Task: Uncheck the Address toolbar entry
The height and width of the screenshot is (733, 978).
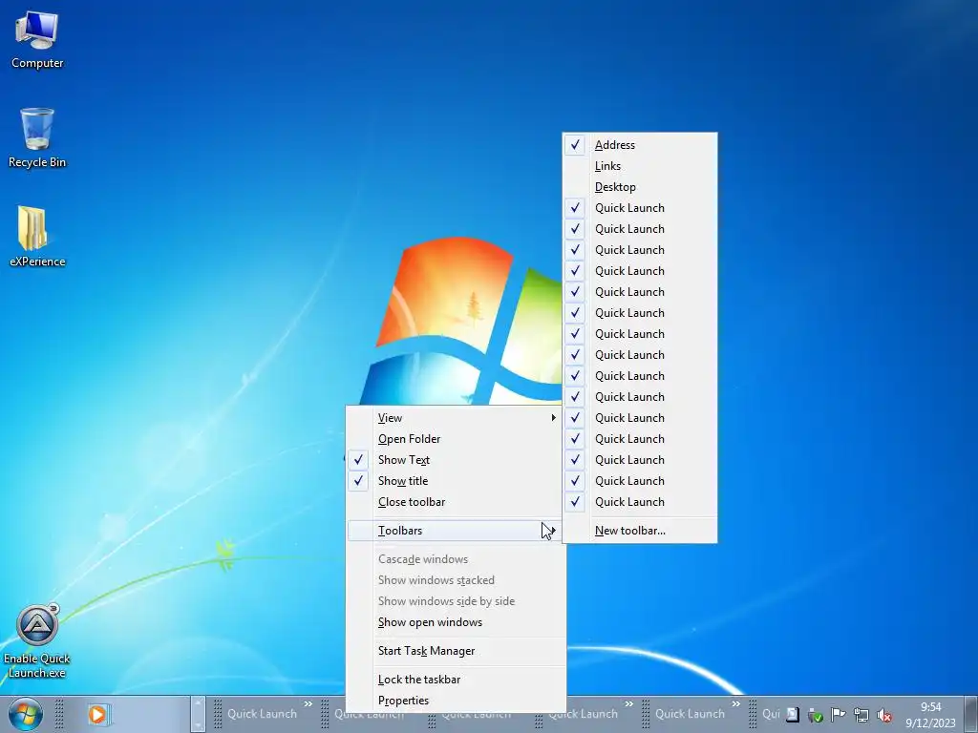Action: [x=640, y=145]
